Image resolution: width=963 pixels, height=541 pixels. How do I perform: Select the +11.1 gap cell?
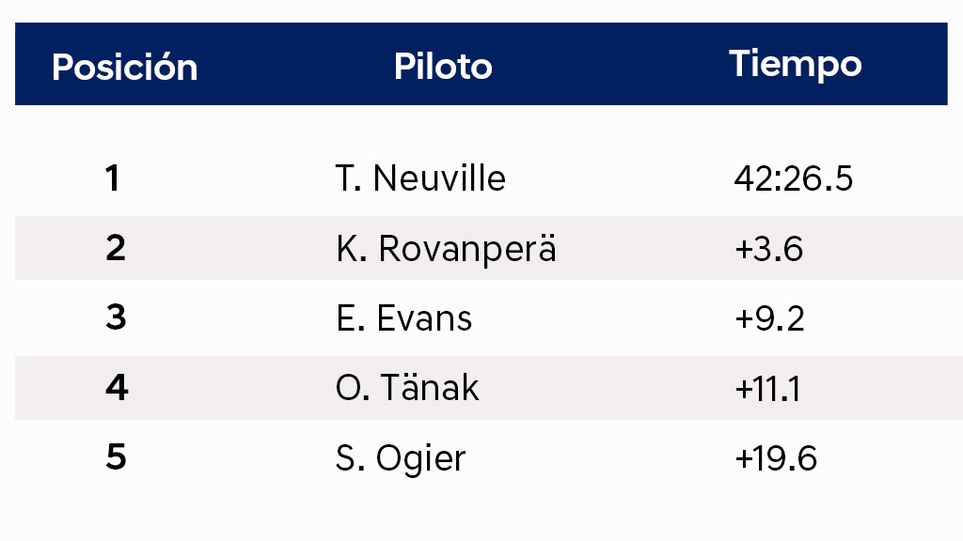click(767, 388)
